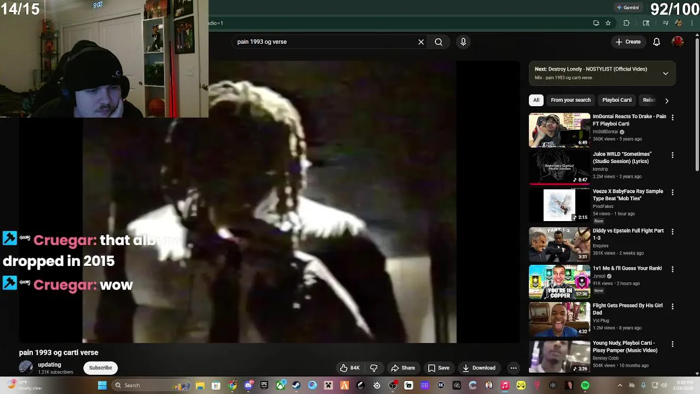Image resolution: width=700 pixels, height=394 pixels.
Task: Open Flight Gets Pressed By His Girl Dad video
Action: (559, 319)
